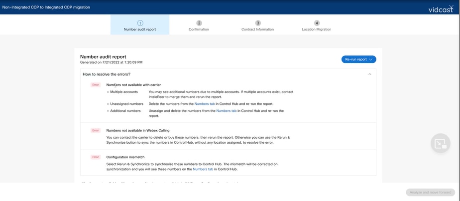Image resolution: width=460 pixels, height=201 pixels.
Task: Click the Non-Integrated CCP to Integrated CCP migration title
Action: [x=46, y=7]
